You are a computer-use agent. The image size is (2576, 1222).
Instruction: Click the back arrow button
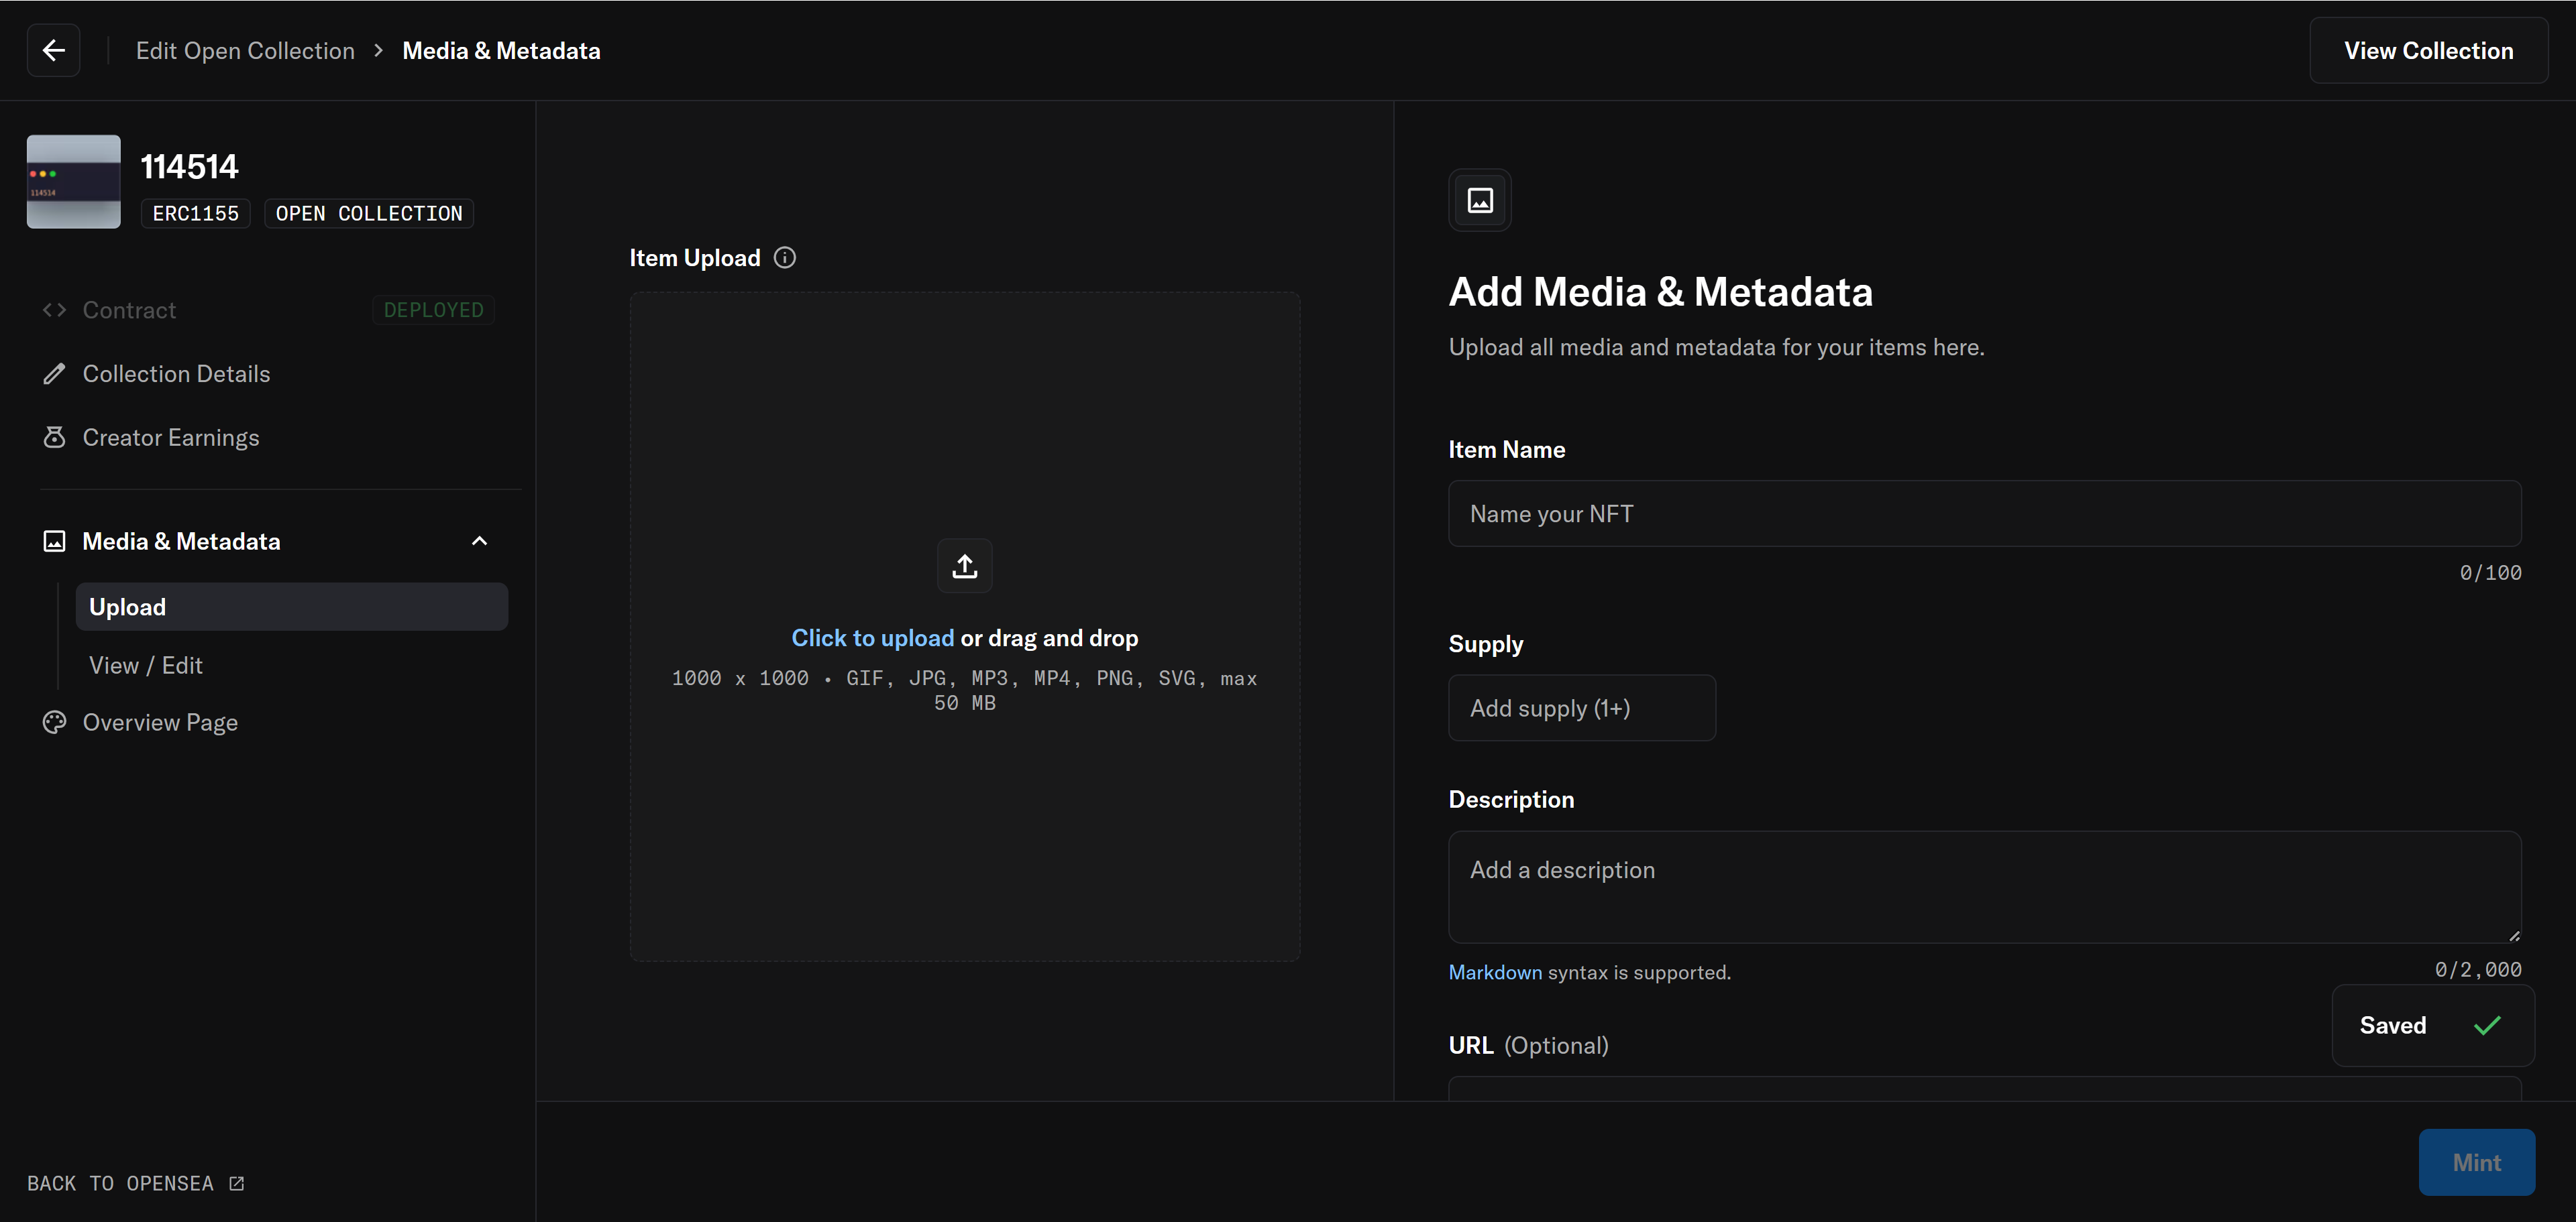[x=53, y=50]
